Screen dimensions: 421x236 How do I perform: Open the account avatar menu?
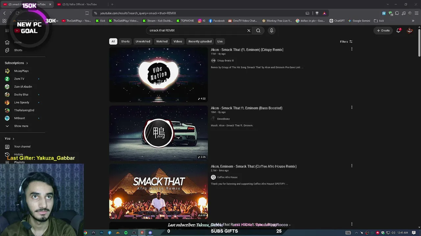410,30
